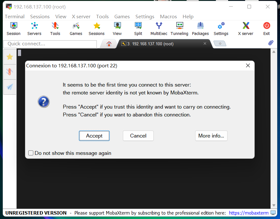Click the paperclip attach icon
Screen dimensions: 280x219
pyautogui.click(x=271, y=43)
